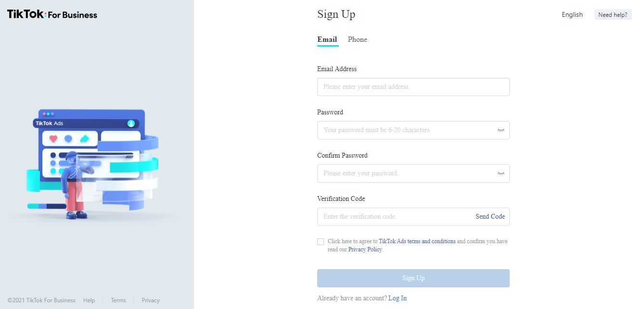The height and width of the screenshot is (309, 632).
Task: Open the Privacy Policy link
Action: (365, 249)
